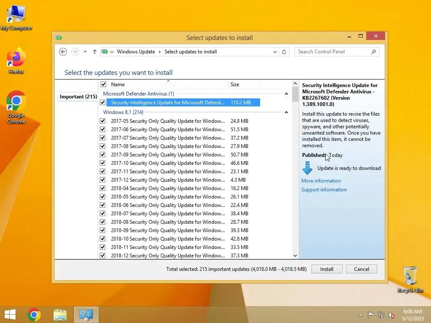This screenshot has height=323, width=431.
Task: Launch Chrome from the taskbar
Action: (x=34, y=315)
